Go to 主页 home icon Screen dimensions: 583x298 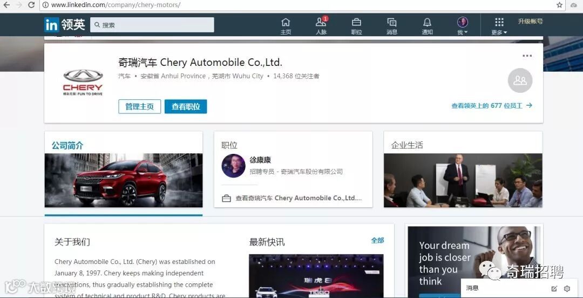[286, 26]
